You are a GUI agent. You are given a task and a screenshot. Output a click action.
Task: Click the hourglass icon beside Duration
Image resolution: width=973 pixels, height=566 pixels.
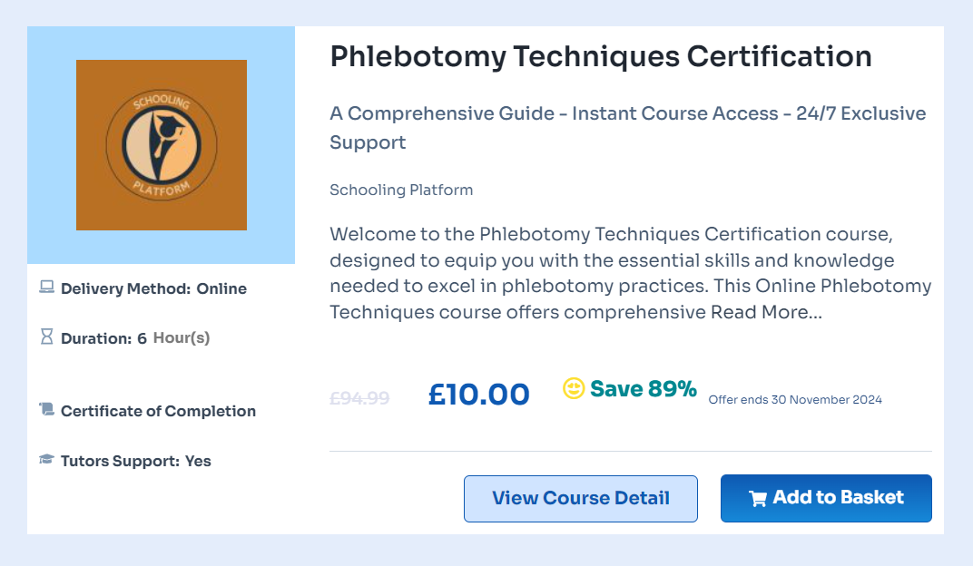click(47, 337)
